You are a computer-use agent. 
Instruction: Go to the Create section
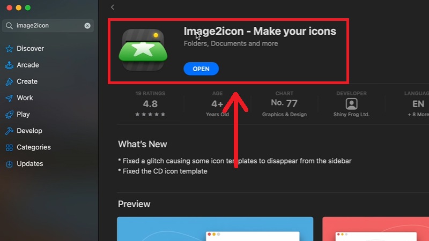(27, 81)
